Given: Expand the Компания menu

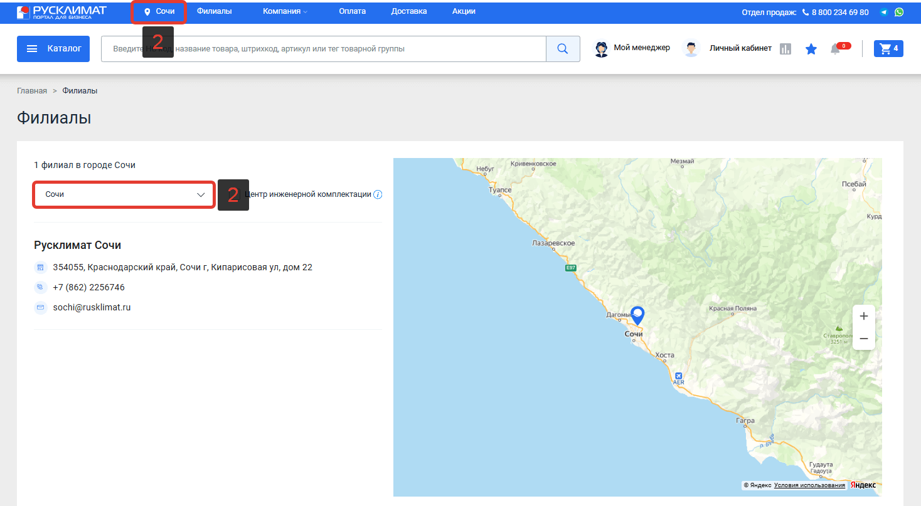Looking at the screenshot, I should click(285, 11).
